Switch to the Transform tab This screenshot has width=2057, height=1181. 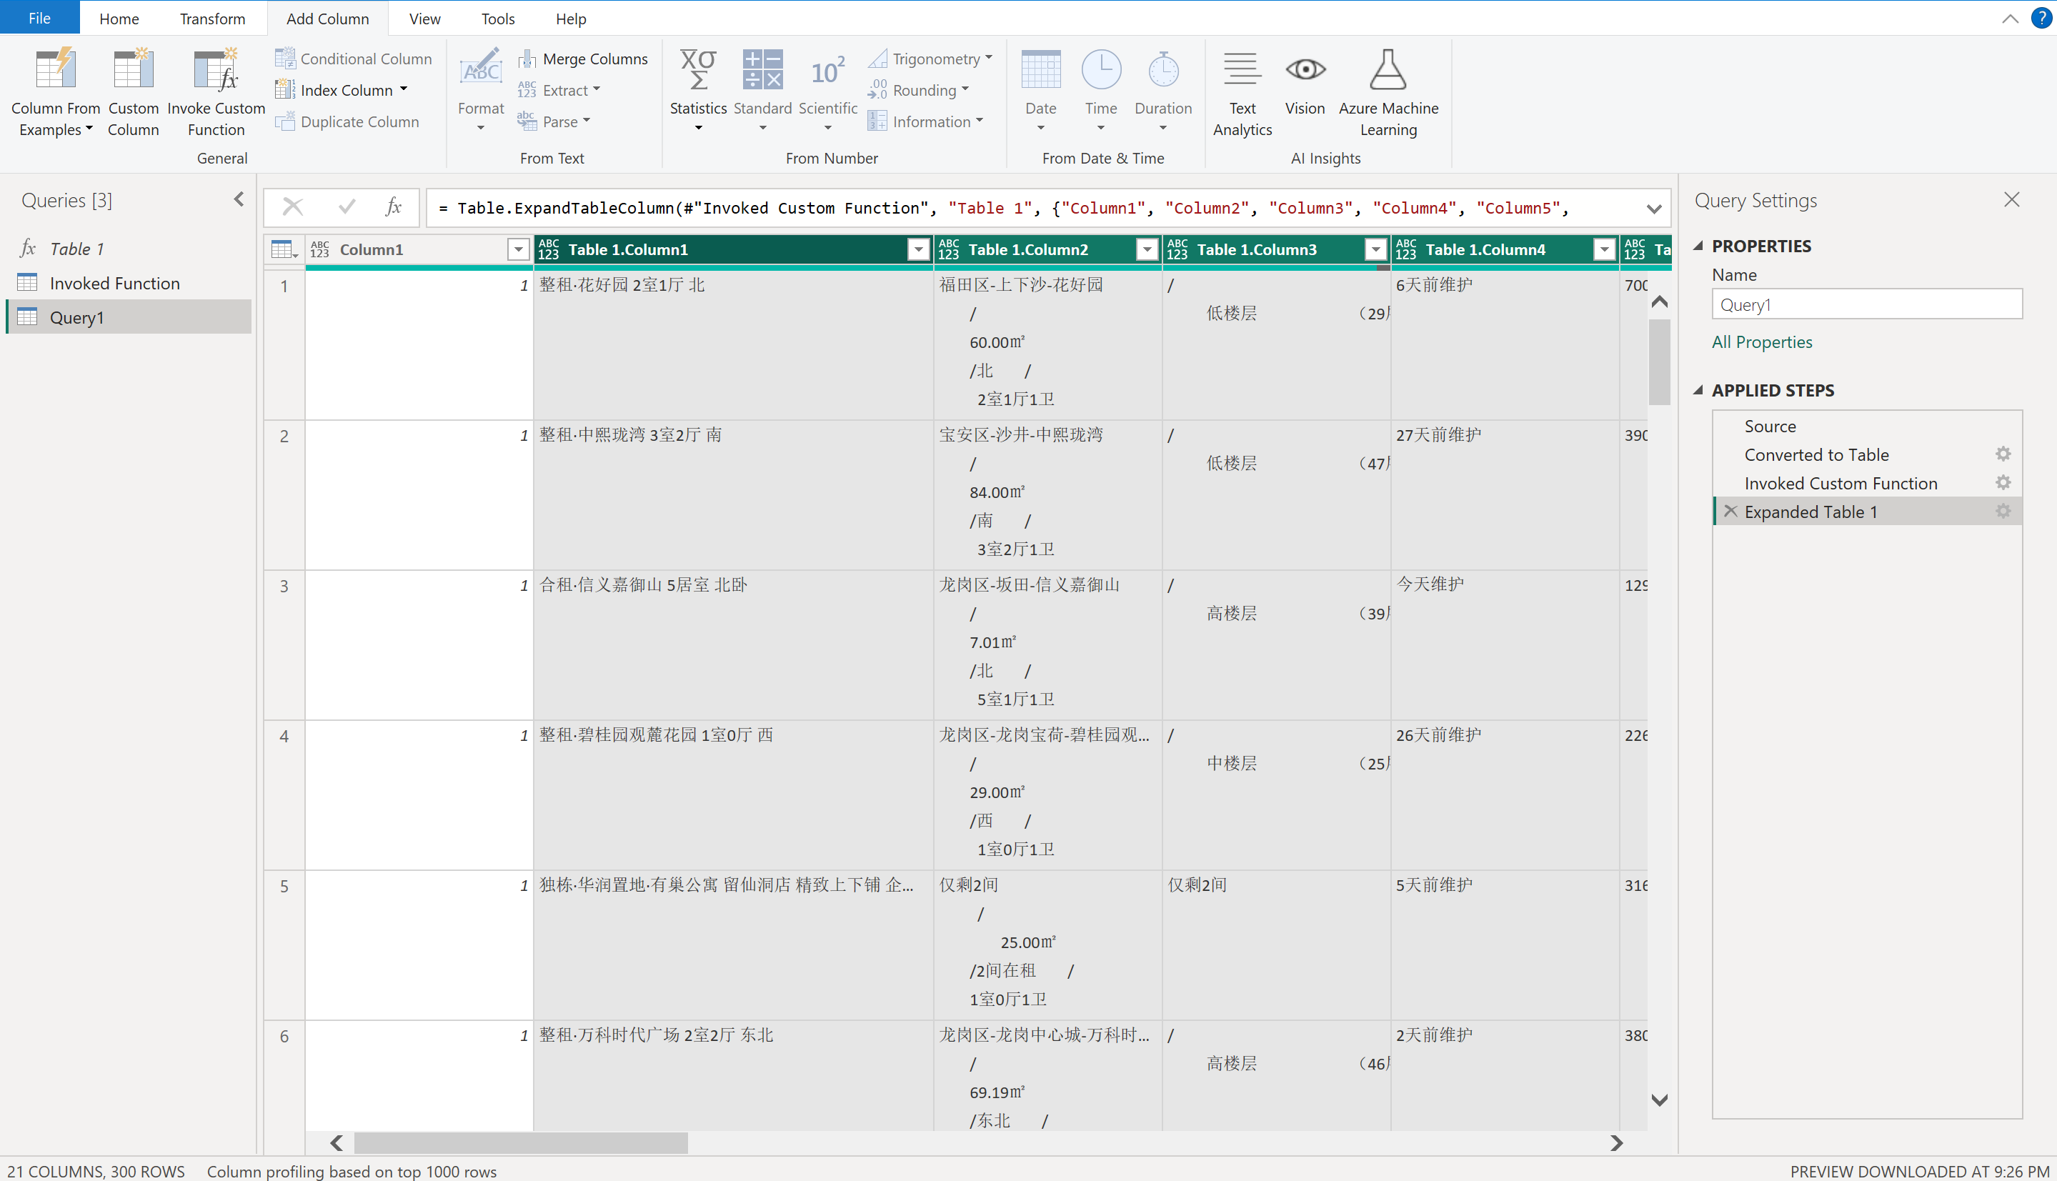point(211,18)
